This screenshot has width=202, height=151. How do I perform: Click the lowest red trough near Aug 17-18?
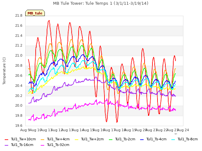point(117,122)
